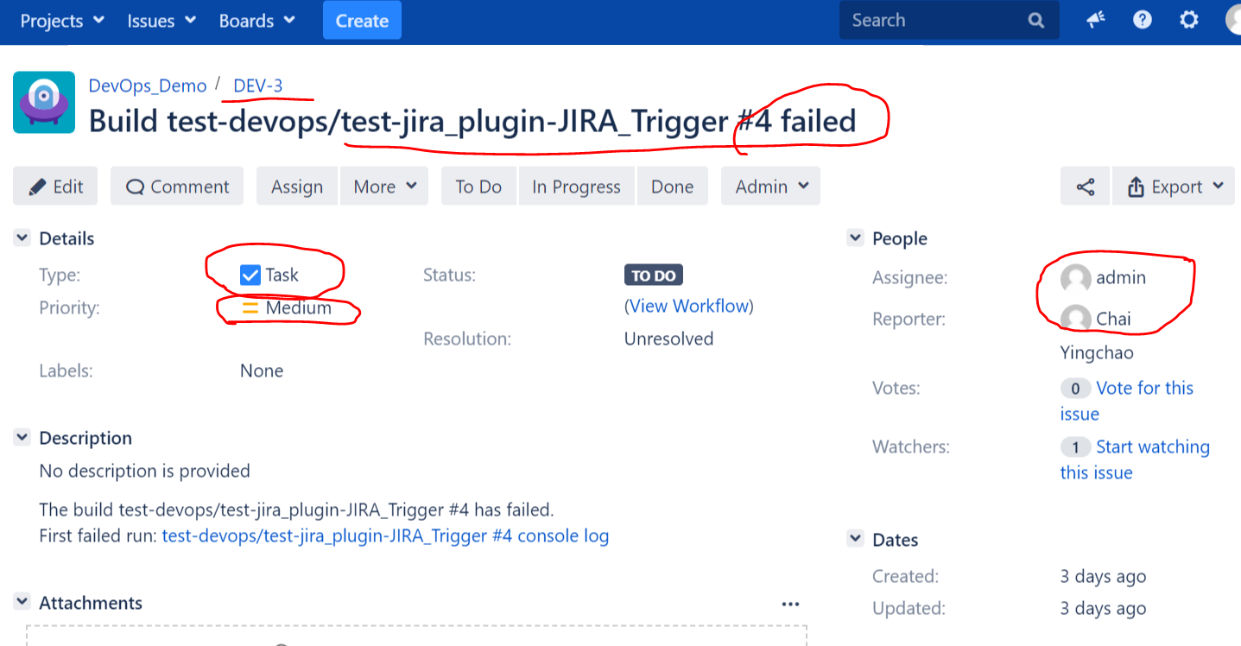Collapse the Details section
The height and width of the screenshot is (646, 1241).
(x=21, y=238)
